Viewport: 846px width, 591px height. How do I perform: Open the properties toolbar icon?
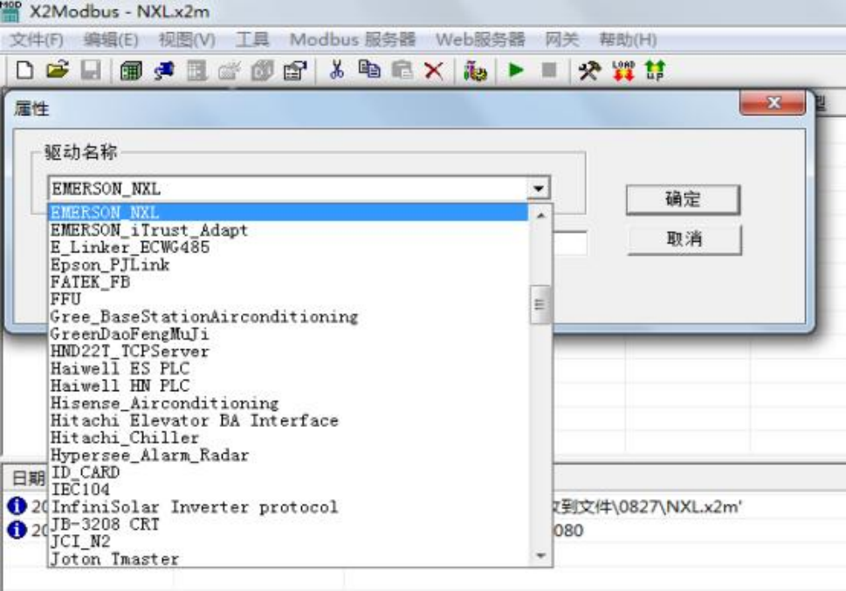tap(295, 71)
